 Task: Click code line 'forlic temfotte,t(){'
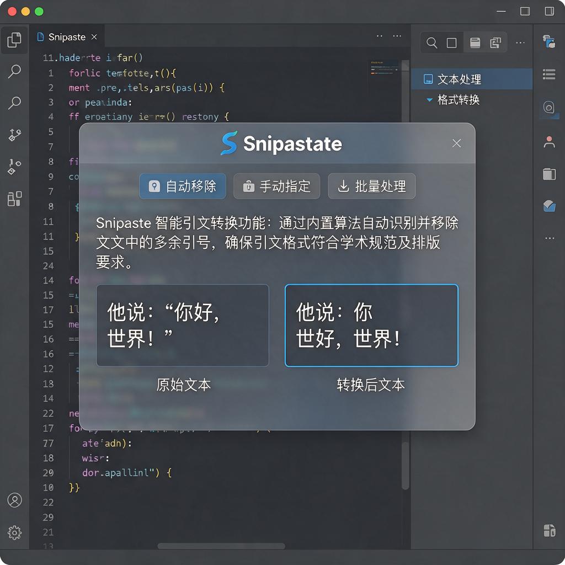(x=122, y=73)
